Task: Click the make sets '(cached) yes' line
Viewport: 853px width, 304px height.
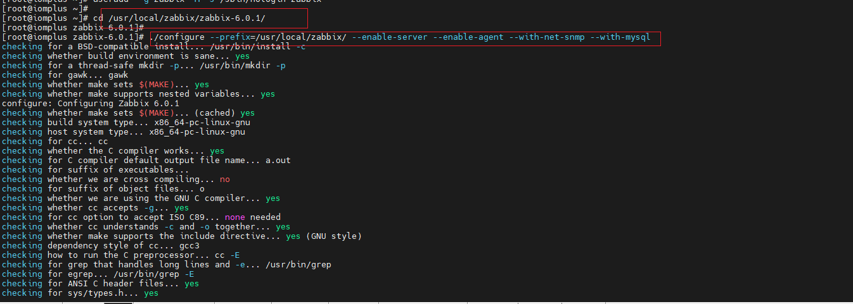Action: 129,113
